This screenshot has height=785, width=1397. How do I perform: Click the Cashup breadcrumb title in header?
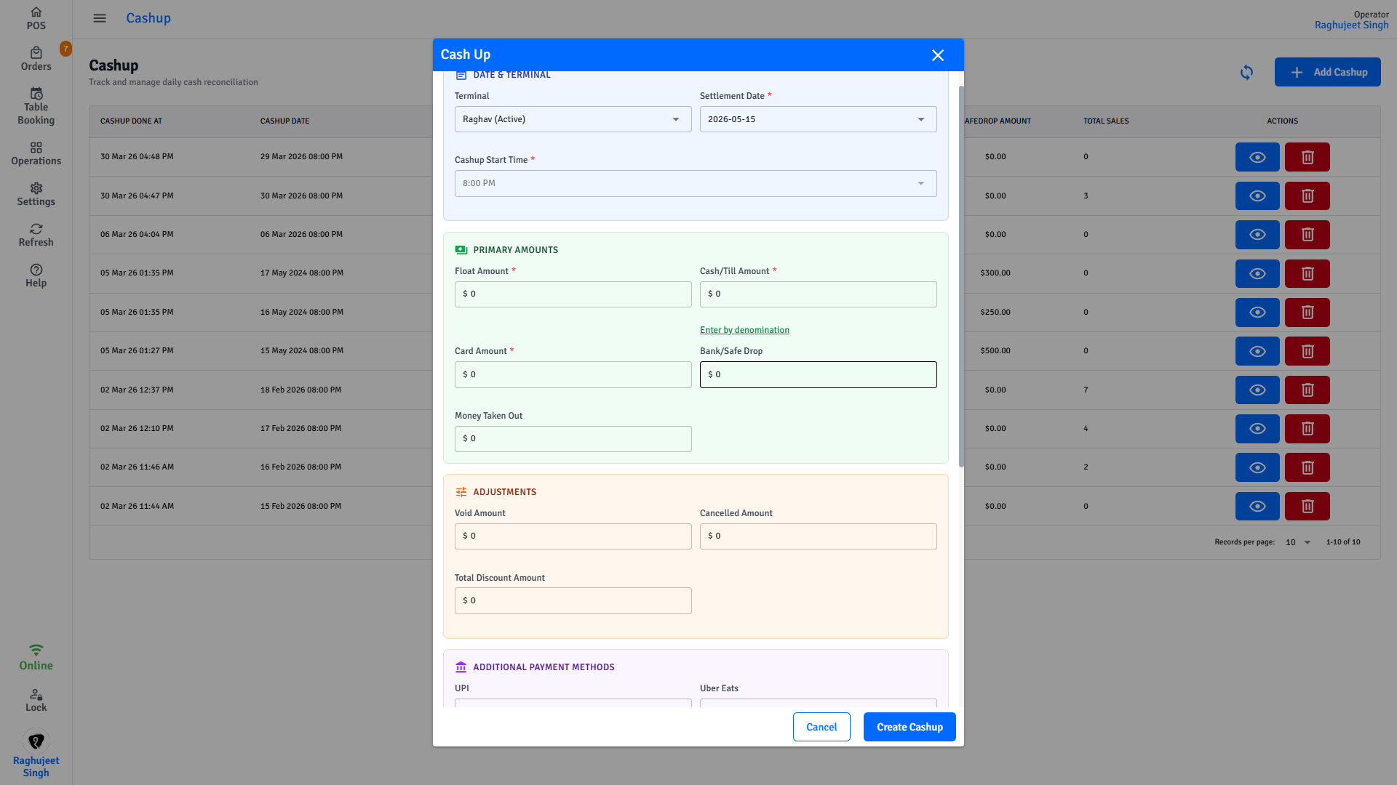[148, 18]
